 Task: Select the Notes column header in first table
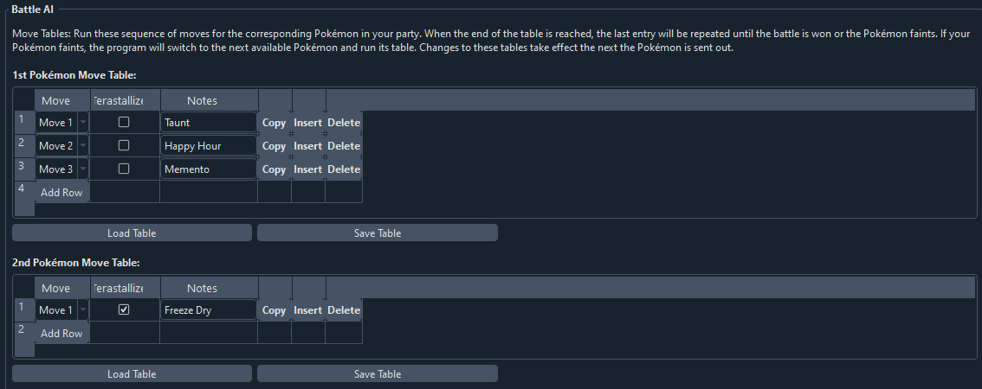point(202,101)
